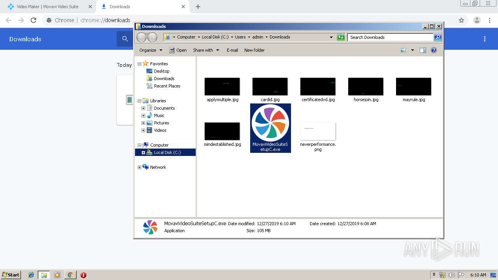498x280 pixels.
Task: Click the taskbar clock showing 6:10 AM
Action: 478,275
